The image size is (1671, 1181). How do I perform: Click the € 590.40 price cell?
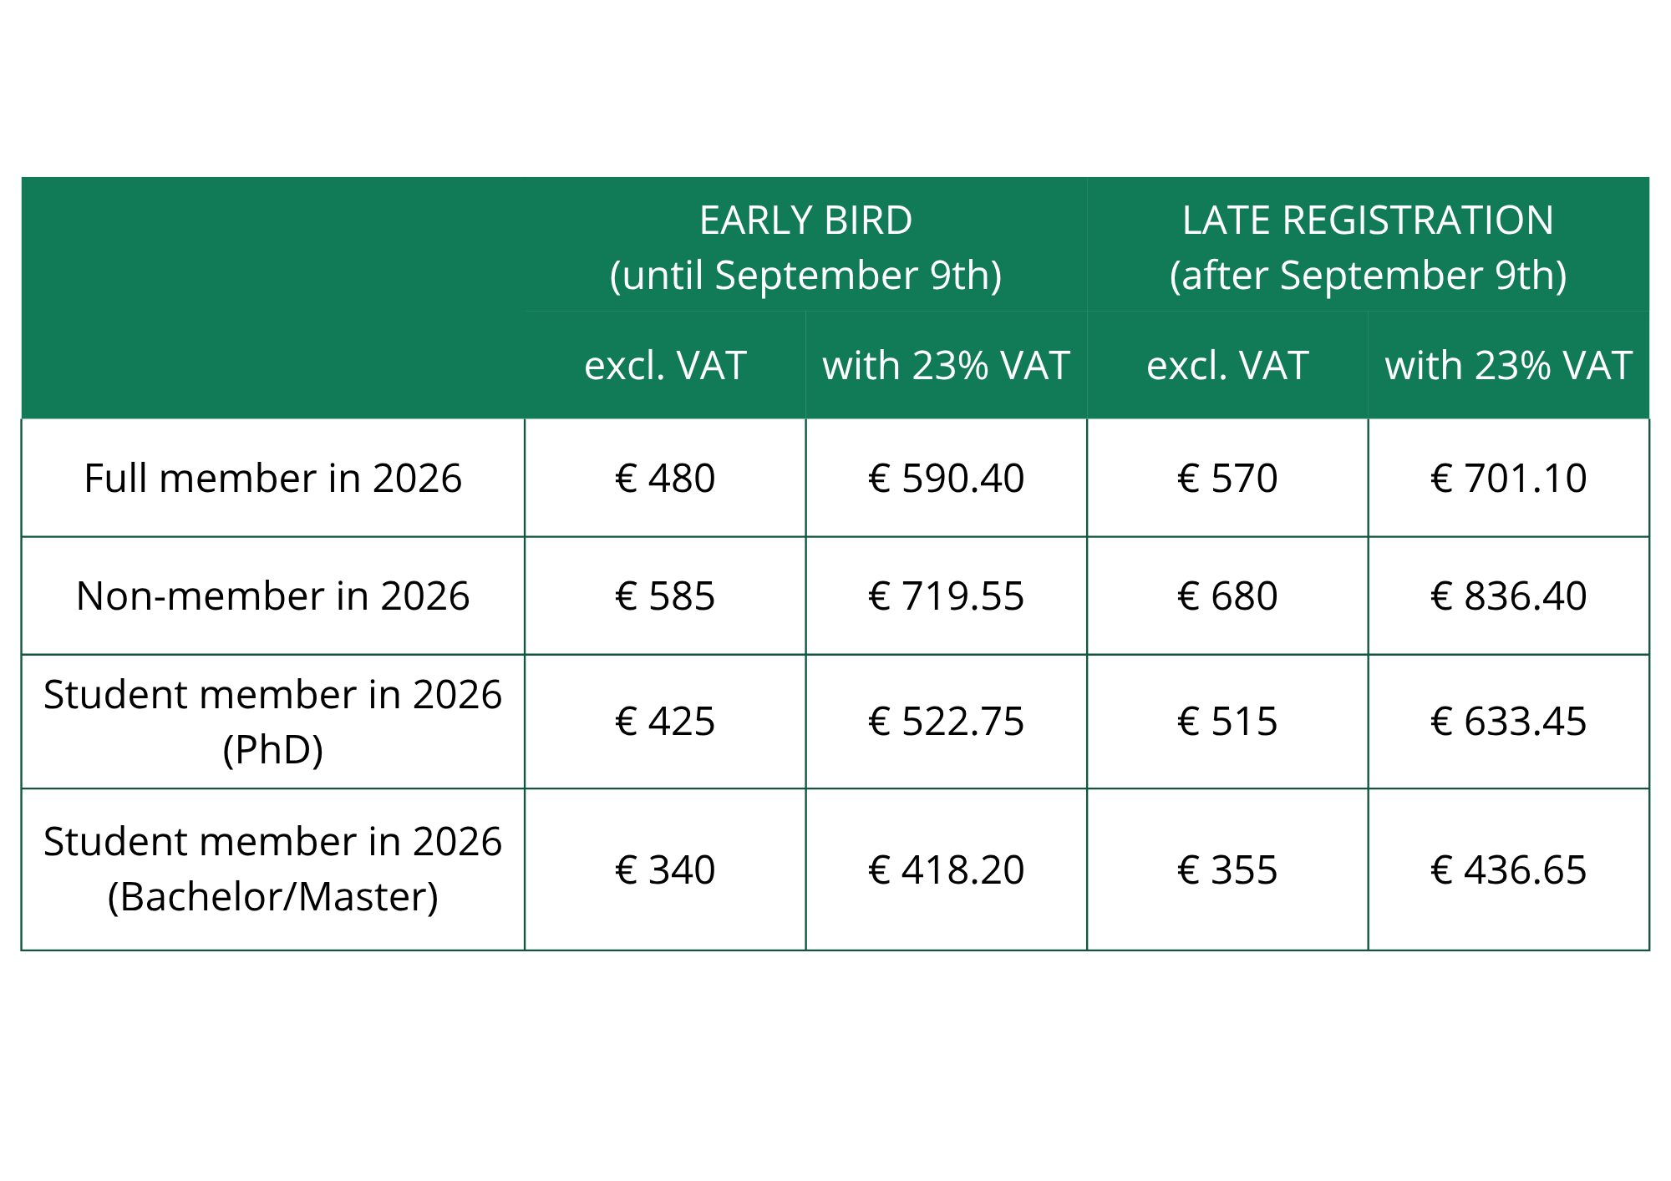946,478
